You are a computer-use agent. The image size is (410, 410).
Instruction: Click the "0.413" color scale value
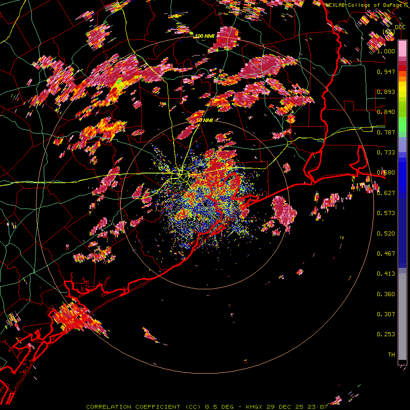386,274
